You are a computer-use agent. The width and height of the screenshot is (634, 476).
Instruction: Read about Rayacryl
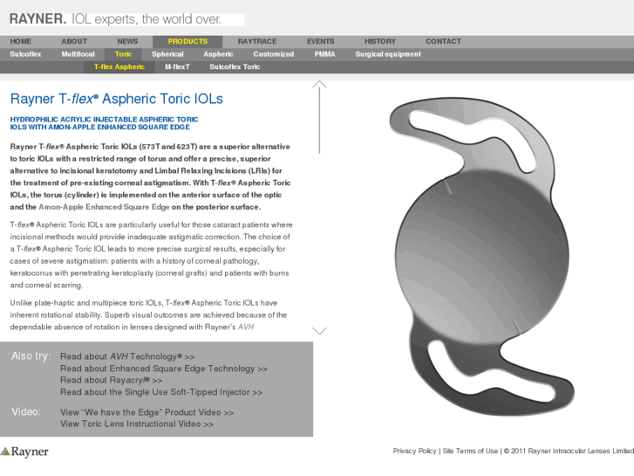[112, 380]
